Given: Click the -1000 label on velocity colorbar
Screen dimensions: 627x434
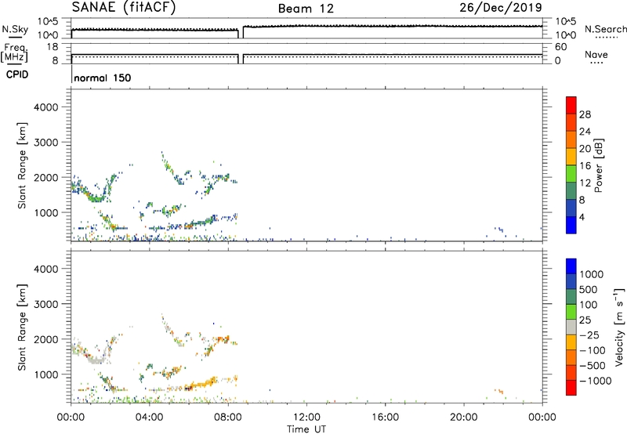Looking at the screenshot, I should 596,381.
